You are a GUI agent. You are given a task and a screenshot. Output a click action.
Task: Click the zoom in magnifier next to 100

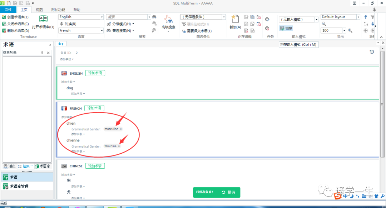350,30
